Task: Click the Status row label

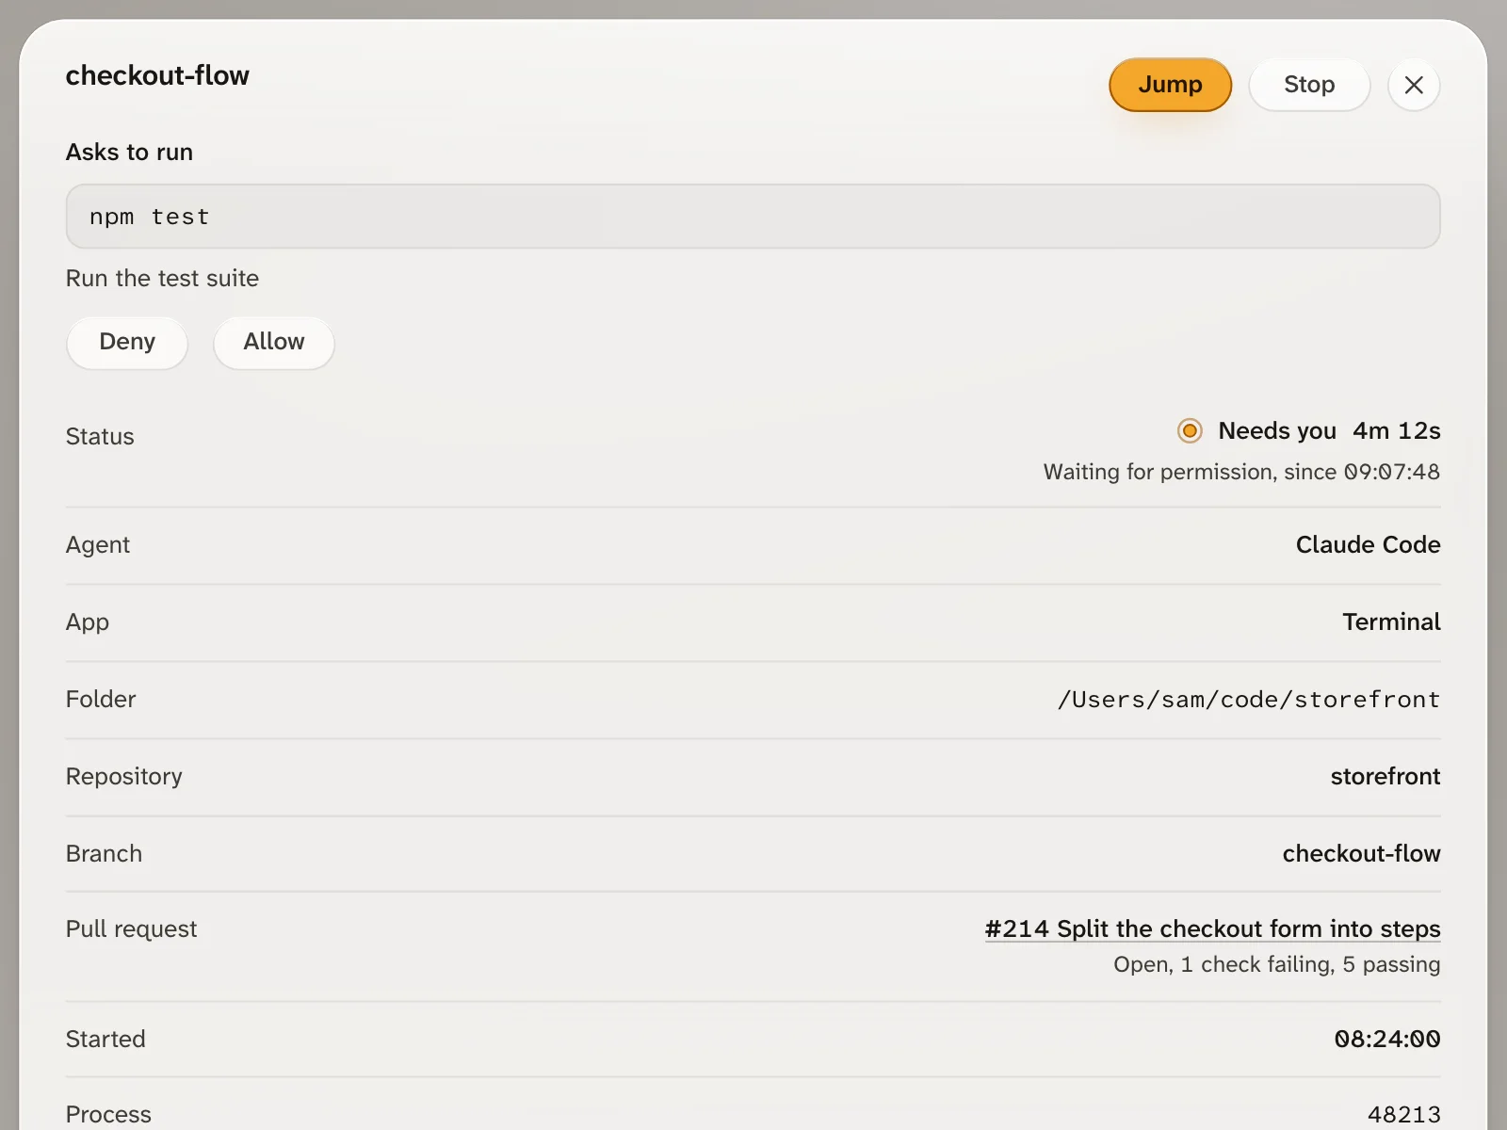Action: click(100, 437)
